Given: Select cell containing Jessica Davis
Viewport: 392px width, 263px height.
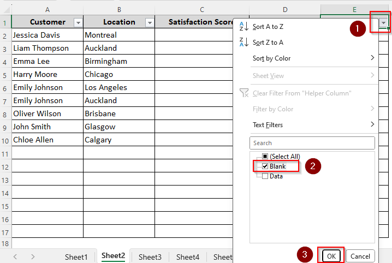Looking at the screenshot, I should [47, 35].
